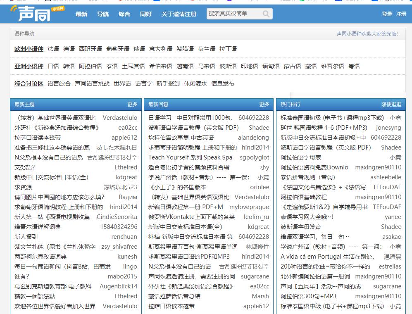Viewport: 412px width, 314px height.
Task: Click inside the search input box
Action: click(231, 14)
